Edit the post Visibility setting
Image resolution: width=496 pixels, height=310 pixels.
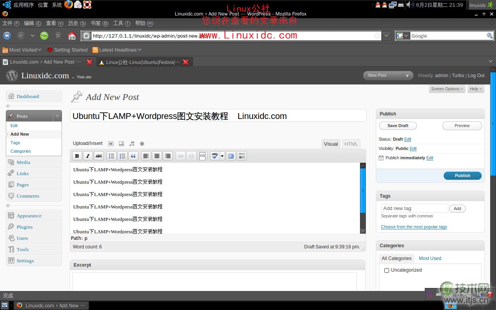(413, 148)
